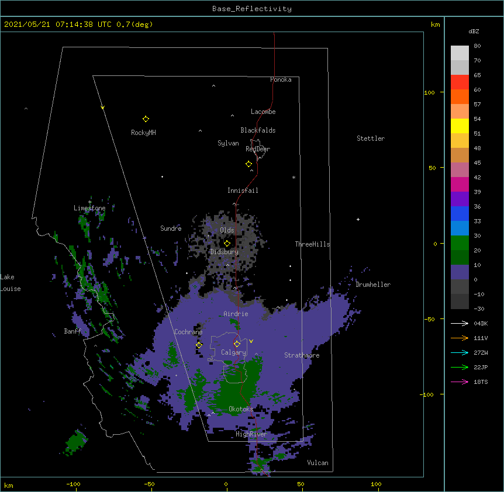Pick the bright yellow 54 dBZ swatch
Screen dimensions: 504x492
point(460,126)
